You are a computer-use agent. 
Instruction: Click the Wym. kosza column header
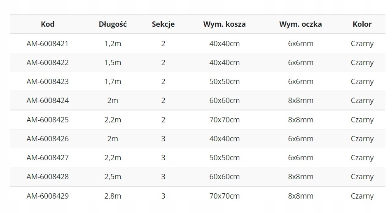point(224,24)
